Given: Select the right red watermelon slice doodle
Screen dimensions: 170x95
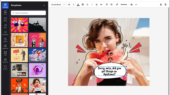Looking at the screenshot, I should coord(135,47).
